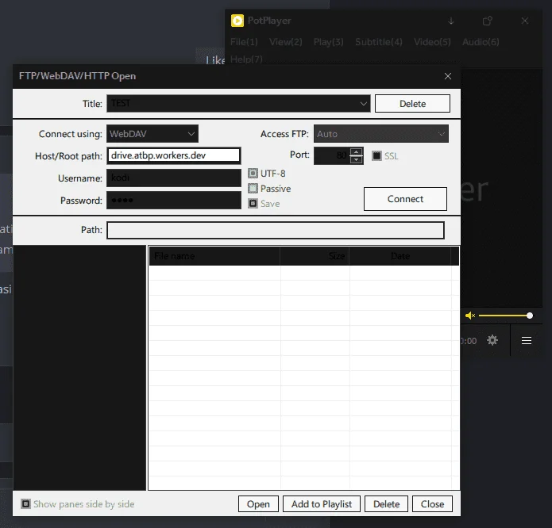
Task: Click the Host/Root path input field
Action: tap(174, 155)
